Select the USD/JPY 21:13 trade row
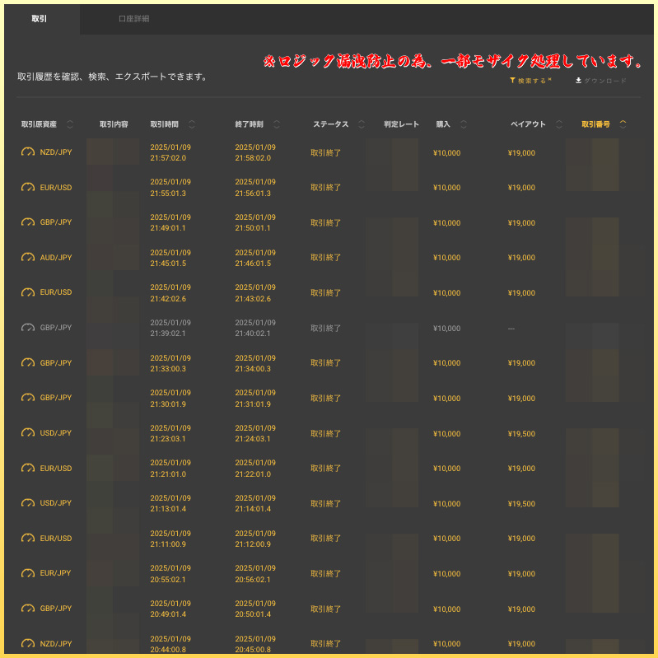The image size is (658, 658). 329,503
